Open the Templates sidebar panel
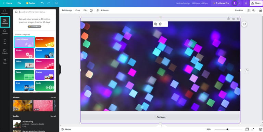 (x=5, y=12)
